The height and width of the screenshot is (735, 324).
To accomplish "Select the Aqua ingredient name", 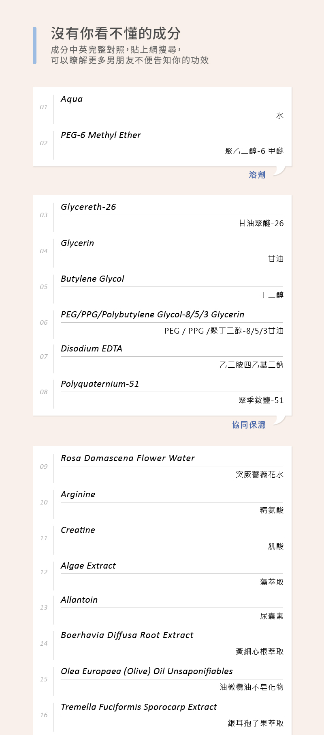I will point(72,99).
